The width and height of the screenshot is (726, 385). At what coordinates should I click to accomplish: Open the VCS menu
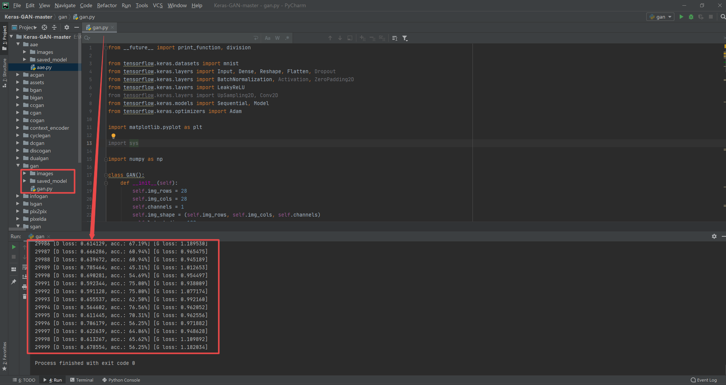click(x=158, y=5)
